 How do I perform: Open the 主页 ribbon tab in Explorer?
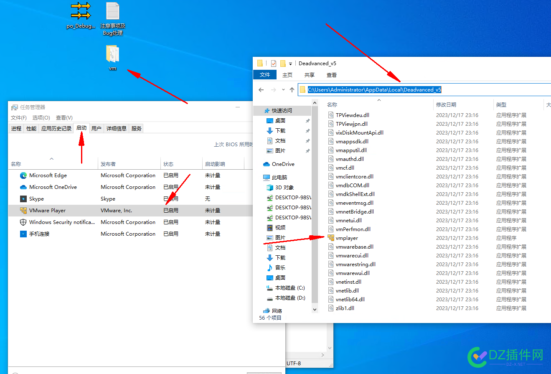tap(287, 75)
